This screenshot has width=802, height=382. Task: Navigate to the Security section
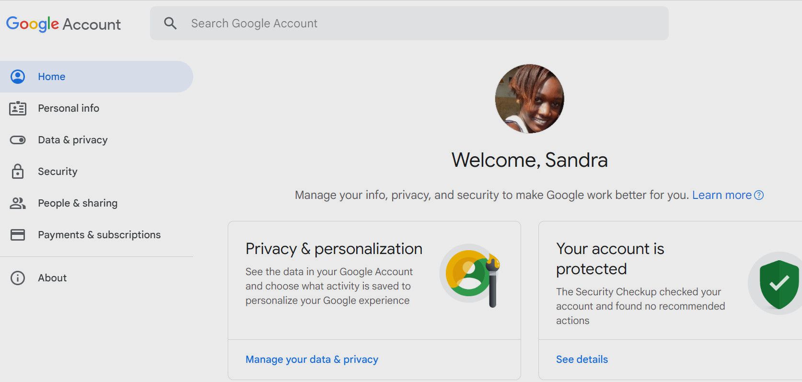click(x=58, y=171)
